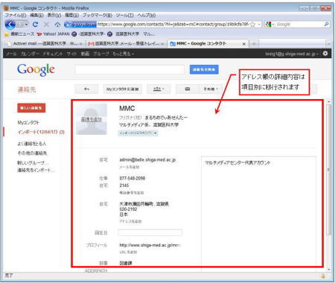
Task: Click the envelope email icon button
Action: point(188,89)
